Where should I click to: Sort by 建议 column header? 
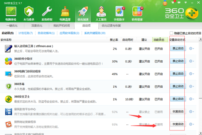[x=144, y=40]
